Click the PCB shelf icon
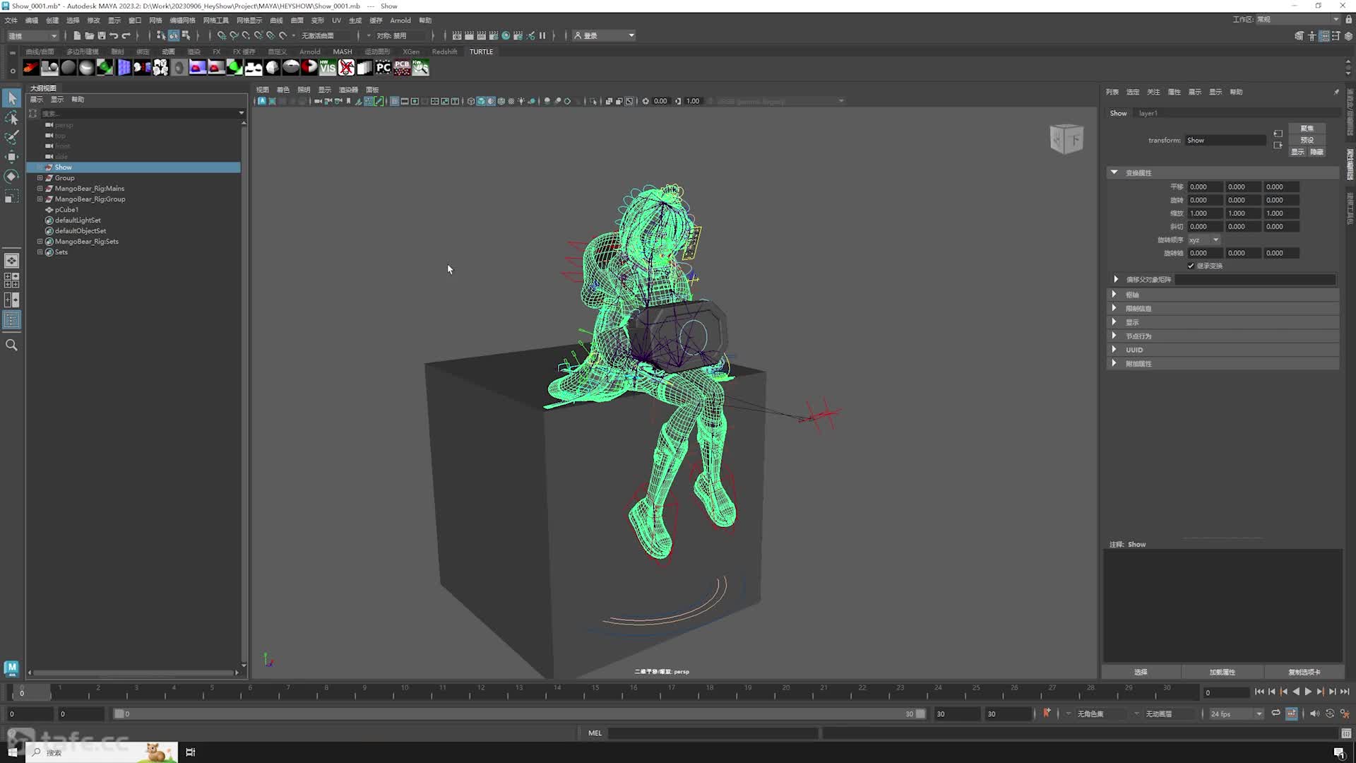1356x763 pixels. [402, 68]
